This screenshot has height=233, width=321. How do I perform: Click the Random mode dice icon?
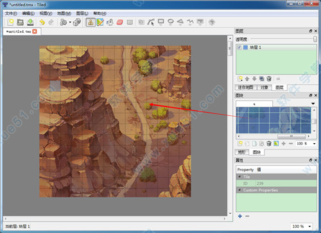tap(77, 22)
